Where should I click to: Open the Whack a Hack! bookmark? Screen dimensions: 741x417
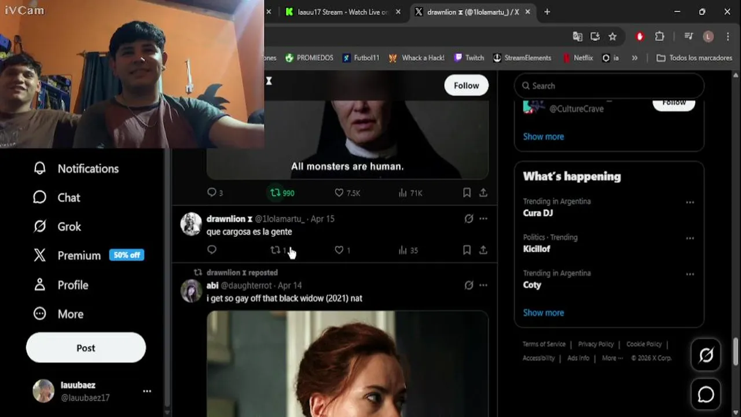coord(417,58)
